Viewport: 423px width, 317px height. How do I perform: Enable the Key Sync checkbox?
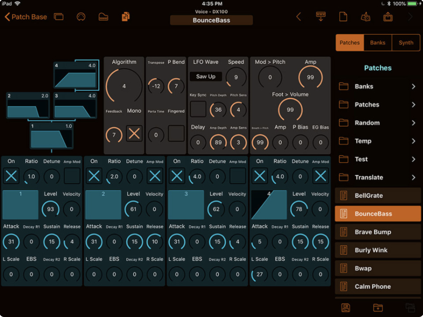198,109
